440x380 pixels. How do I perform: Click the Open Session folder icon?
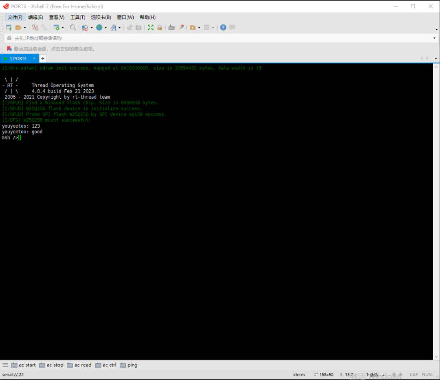(18, 28)
